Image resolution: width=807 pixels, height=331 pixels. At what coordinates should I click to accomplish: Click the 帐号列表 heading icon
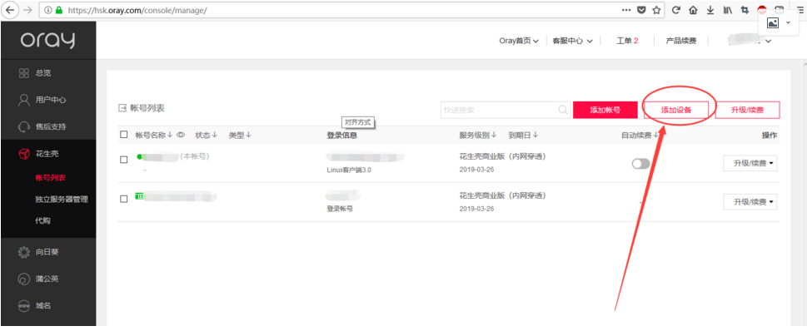pyautogui.click(x=122, y=108)
